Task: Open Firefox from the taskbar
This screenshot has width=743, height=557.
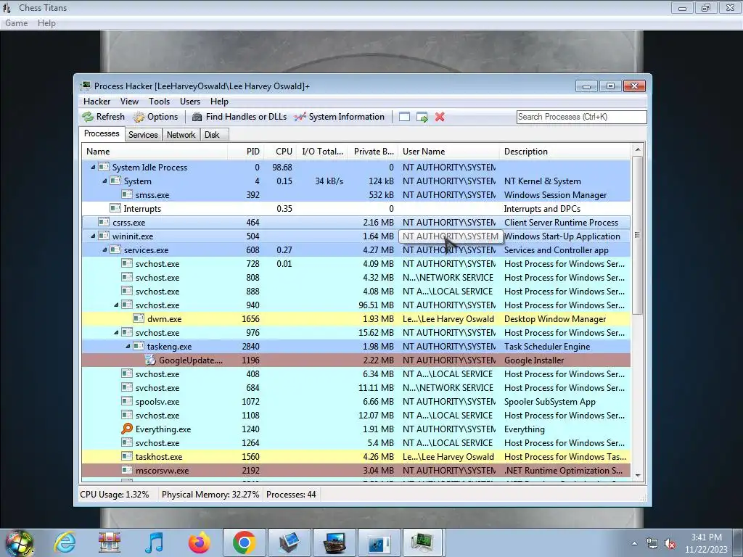Action: pos(199,542)
